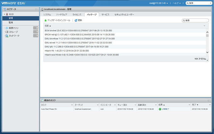The image size is (214, 134).
Task: Click the Refresh button label
Action: (x=80, y=20)
